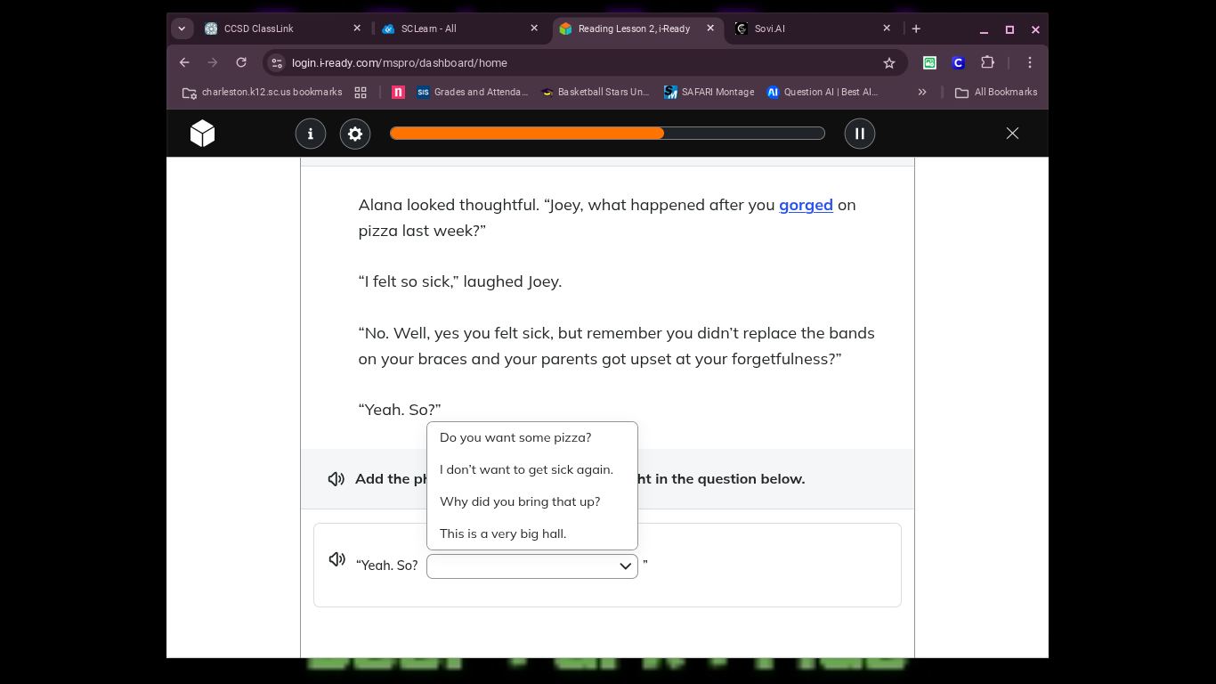Reload the current page
This screenshot has height=684, width=1216.
coord(241,62)
